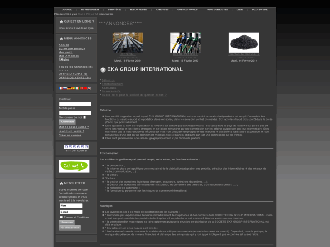Focus the newsletter Nom input field
330x247 pixels.
[71, 206]
